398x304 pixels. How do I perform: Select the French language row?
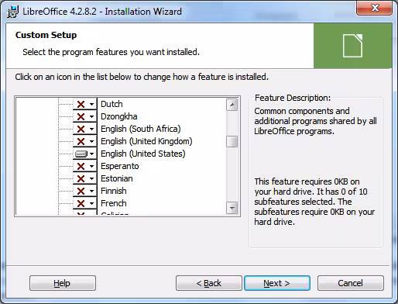[114, 203]
